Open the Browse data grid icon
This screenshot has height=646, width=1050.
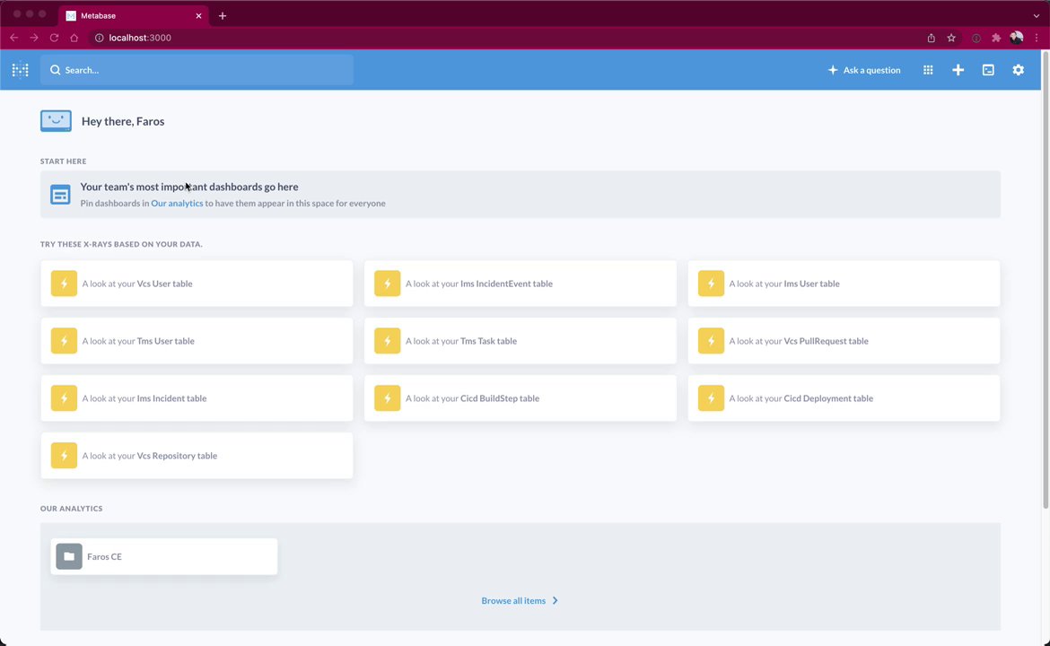(x=928, y=70)
